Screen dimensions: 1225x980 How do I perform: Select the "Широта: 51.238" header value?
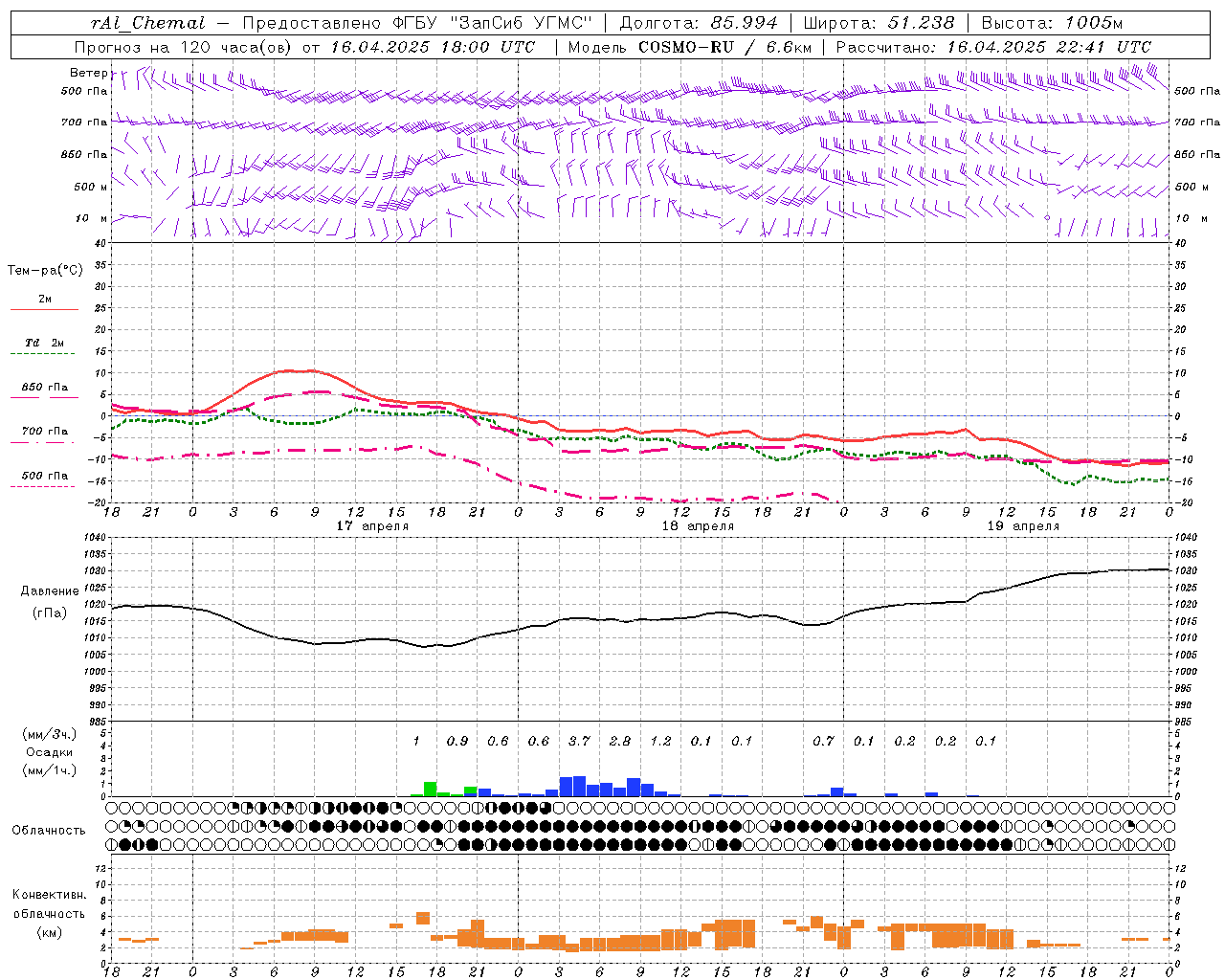click(879, 23)
